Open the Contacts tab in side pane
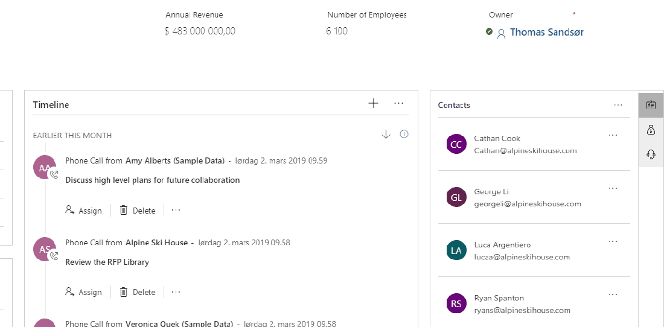 pyautogui.click(x=651, y=105)
